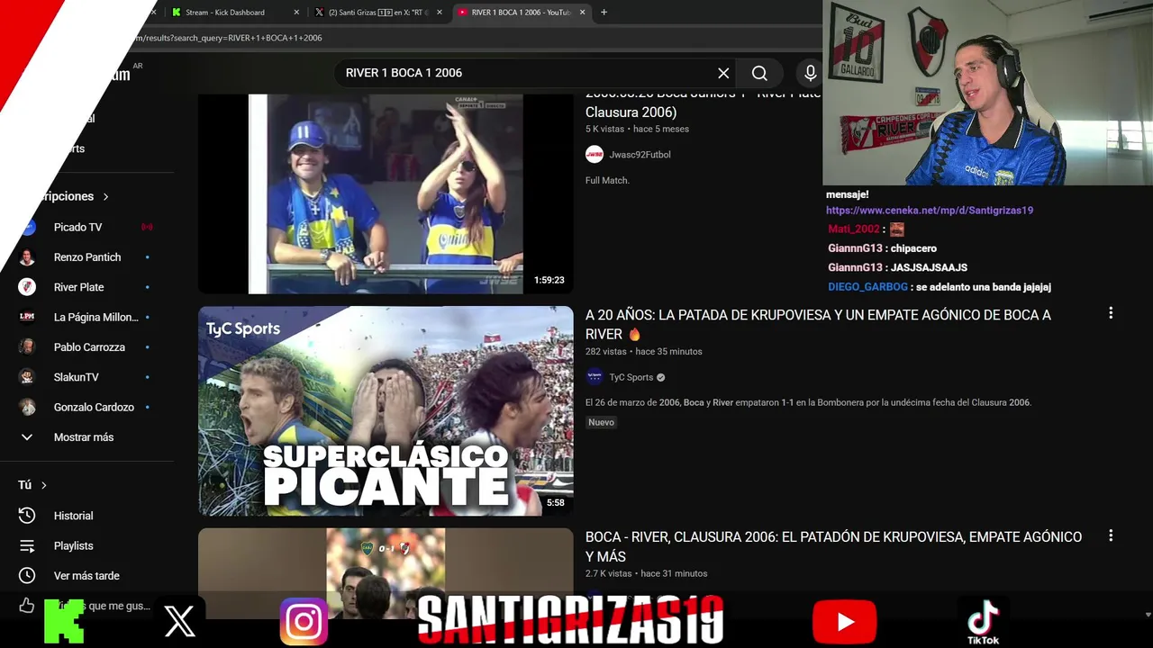Open options menu for the Krupoviesa TyC video

tap(1111, 313)
